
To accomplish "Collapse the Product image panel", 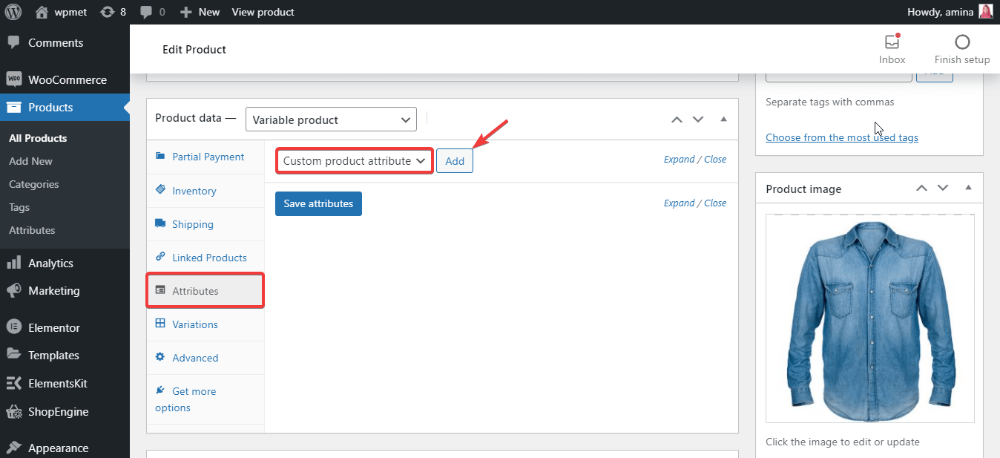I will [968, 189].
